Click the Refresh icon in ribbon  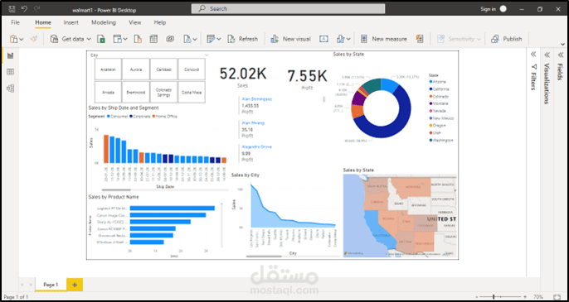tap(231, 39)
